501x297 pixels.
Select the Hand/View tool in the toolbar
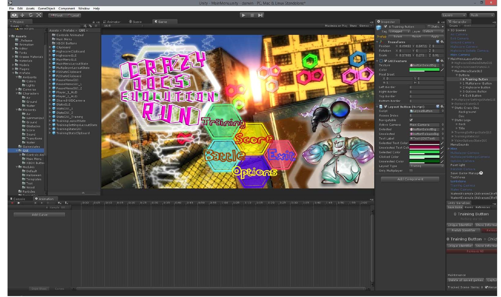pyautogui.click(x=14, y=15)
